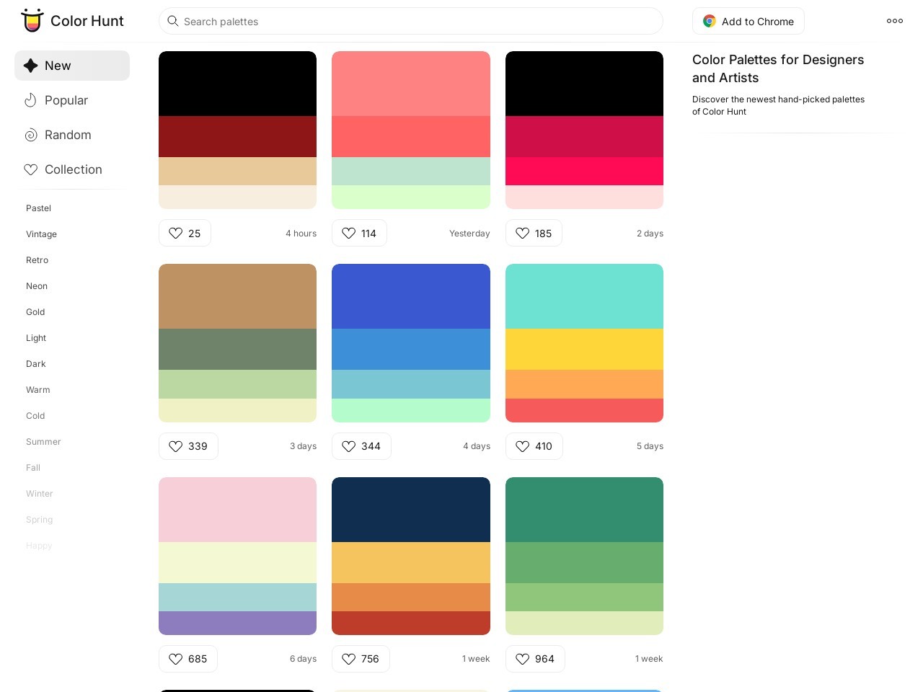The width and height of the screenshot is (923, 692).
Task: Click the Search palettes input field
Action: point(411,21)
